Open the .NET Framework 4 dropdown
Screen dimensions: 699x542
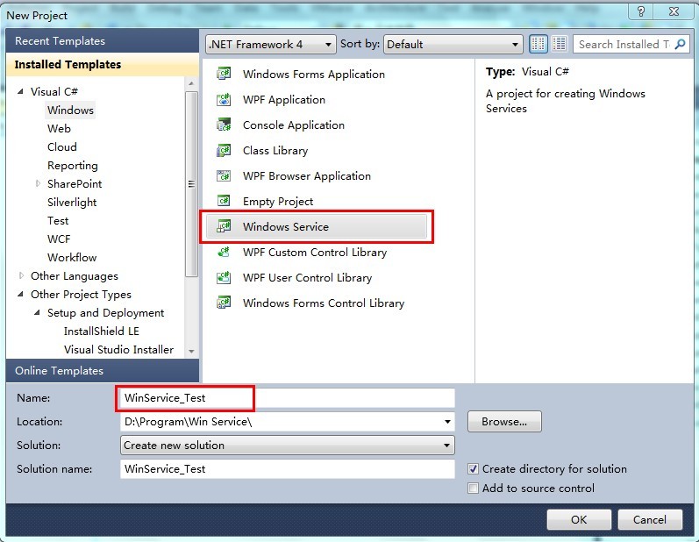(271, 44)
